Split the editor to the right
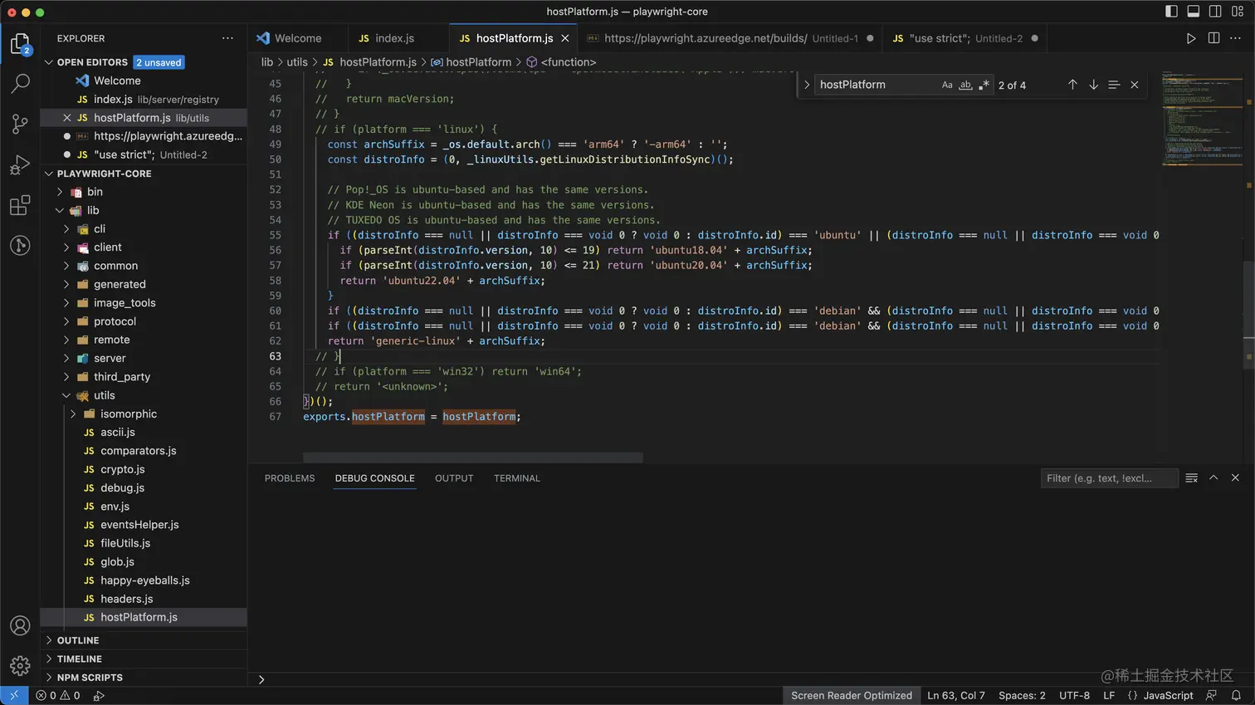The height and width of the screenshot is (705, 1255). [x=1213, y=38]
